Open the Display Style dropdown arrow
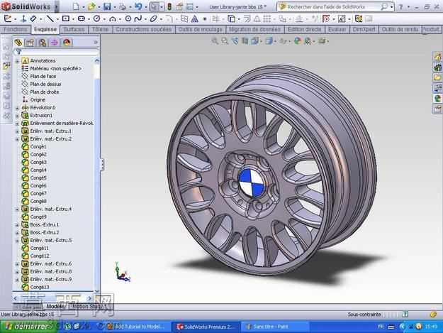Image resolution: width=443 pixels, height=333 pixels. [x=276, y=42]
